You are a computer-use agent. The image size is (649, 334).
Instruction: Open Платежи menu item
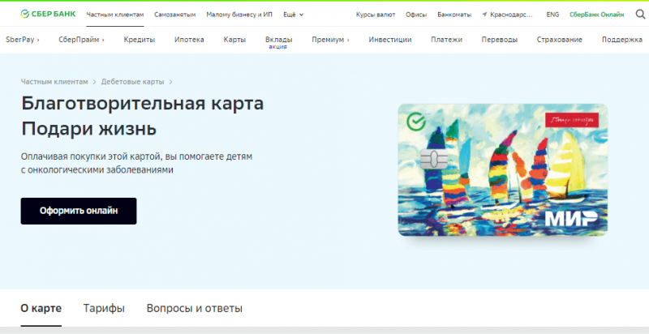coord(446,40)
